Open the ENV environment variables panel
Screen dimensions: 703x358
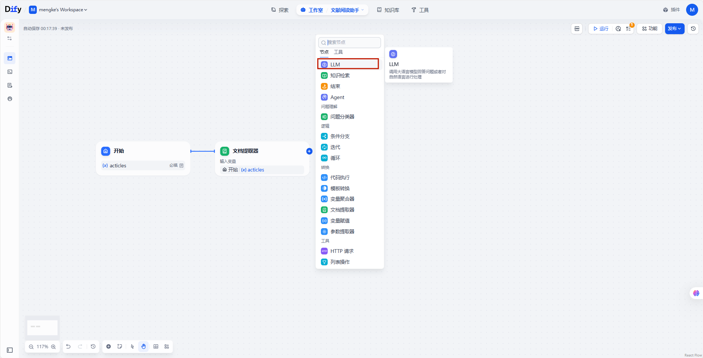577,29
